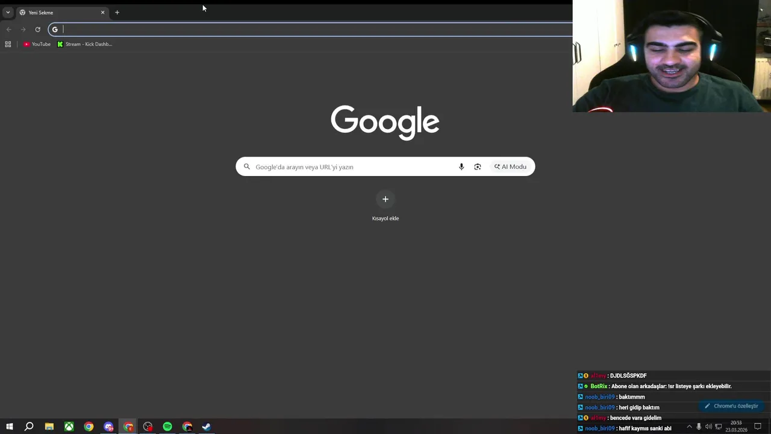Open the Windows notification center
Screen dimensions: 771x434
pyautogui.click(x=758, y=427)
